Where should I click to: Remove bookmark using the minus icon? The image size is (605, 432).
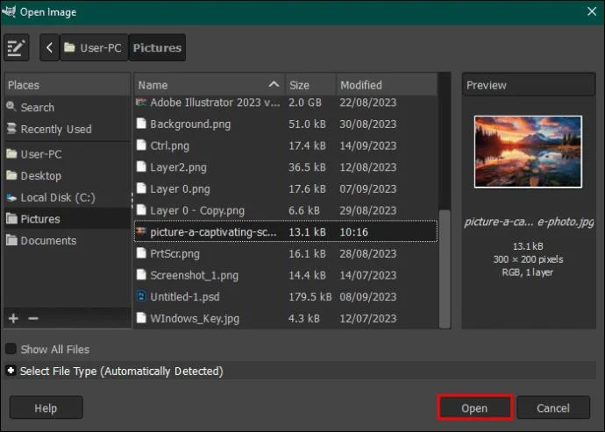click(33, 318)
